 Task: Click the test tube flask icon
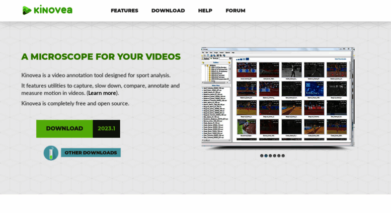pos(51,153)
